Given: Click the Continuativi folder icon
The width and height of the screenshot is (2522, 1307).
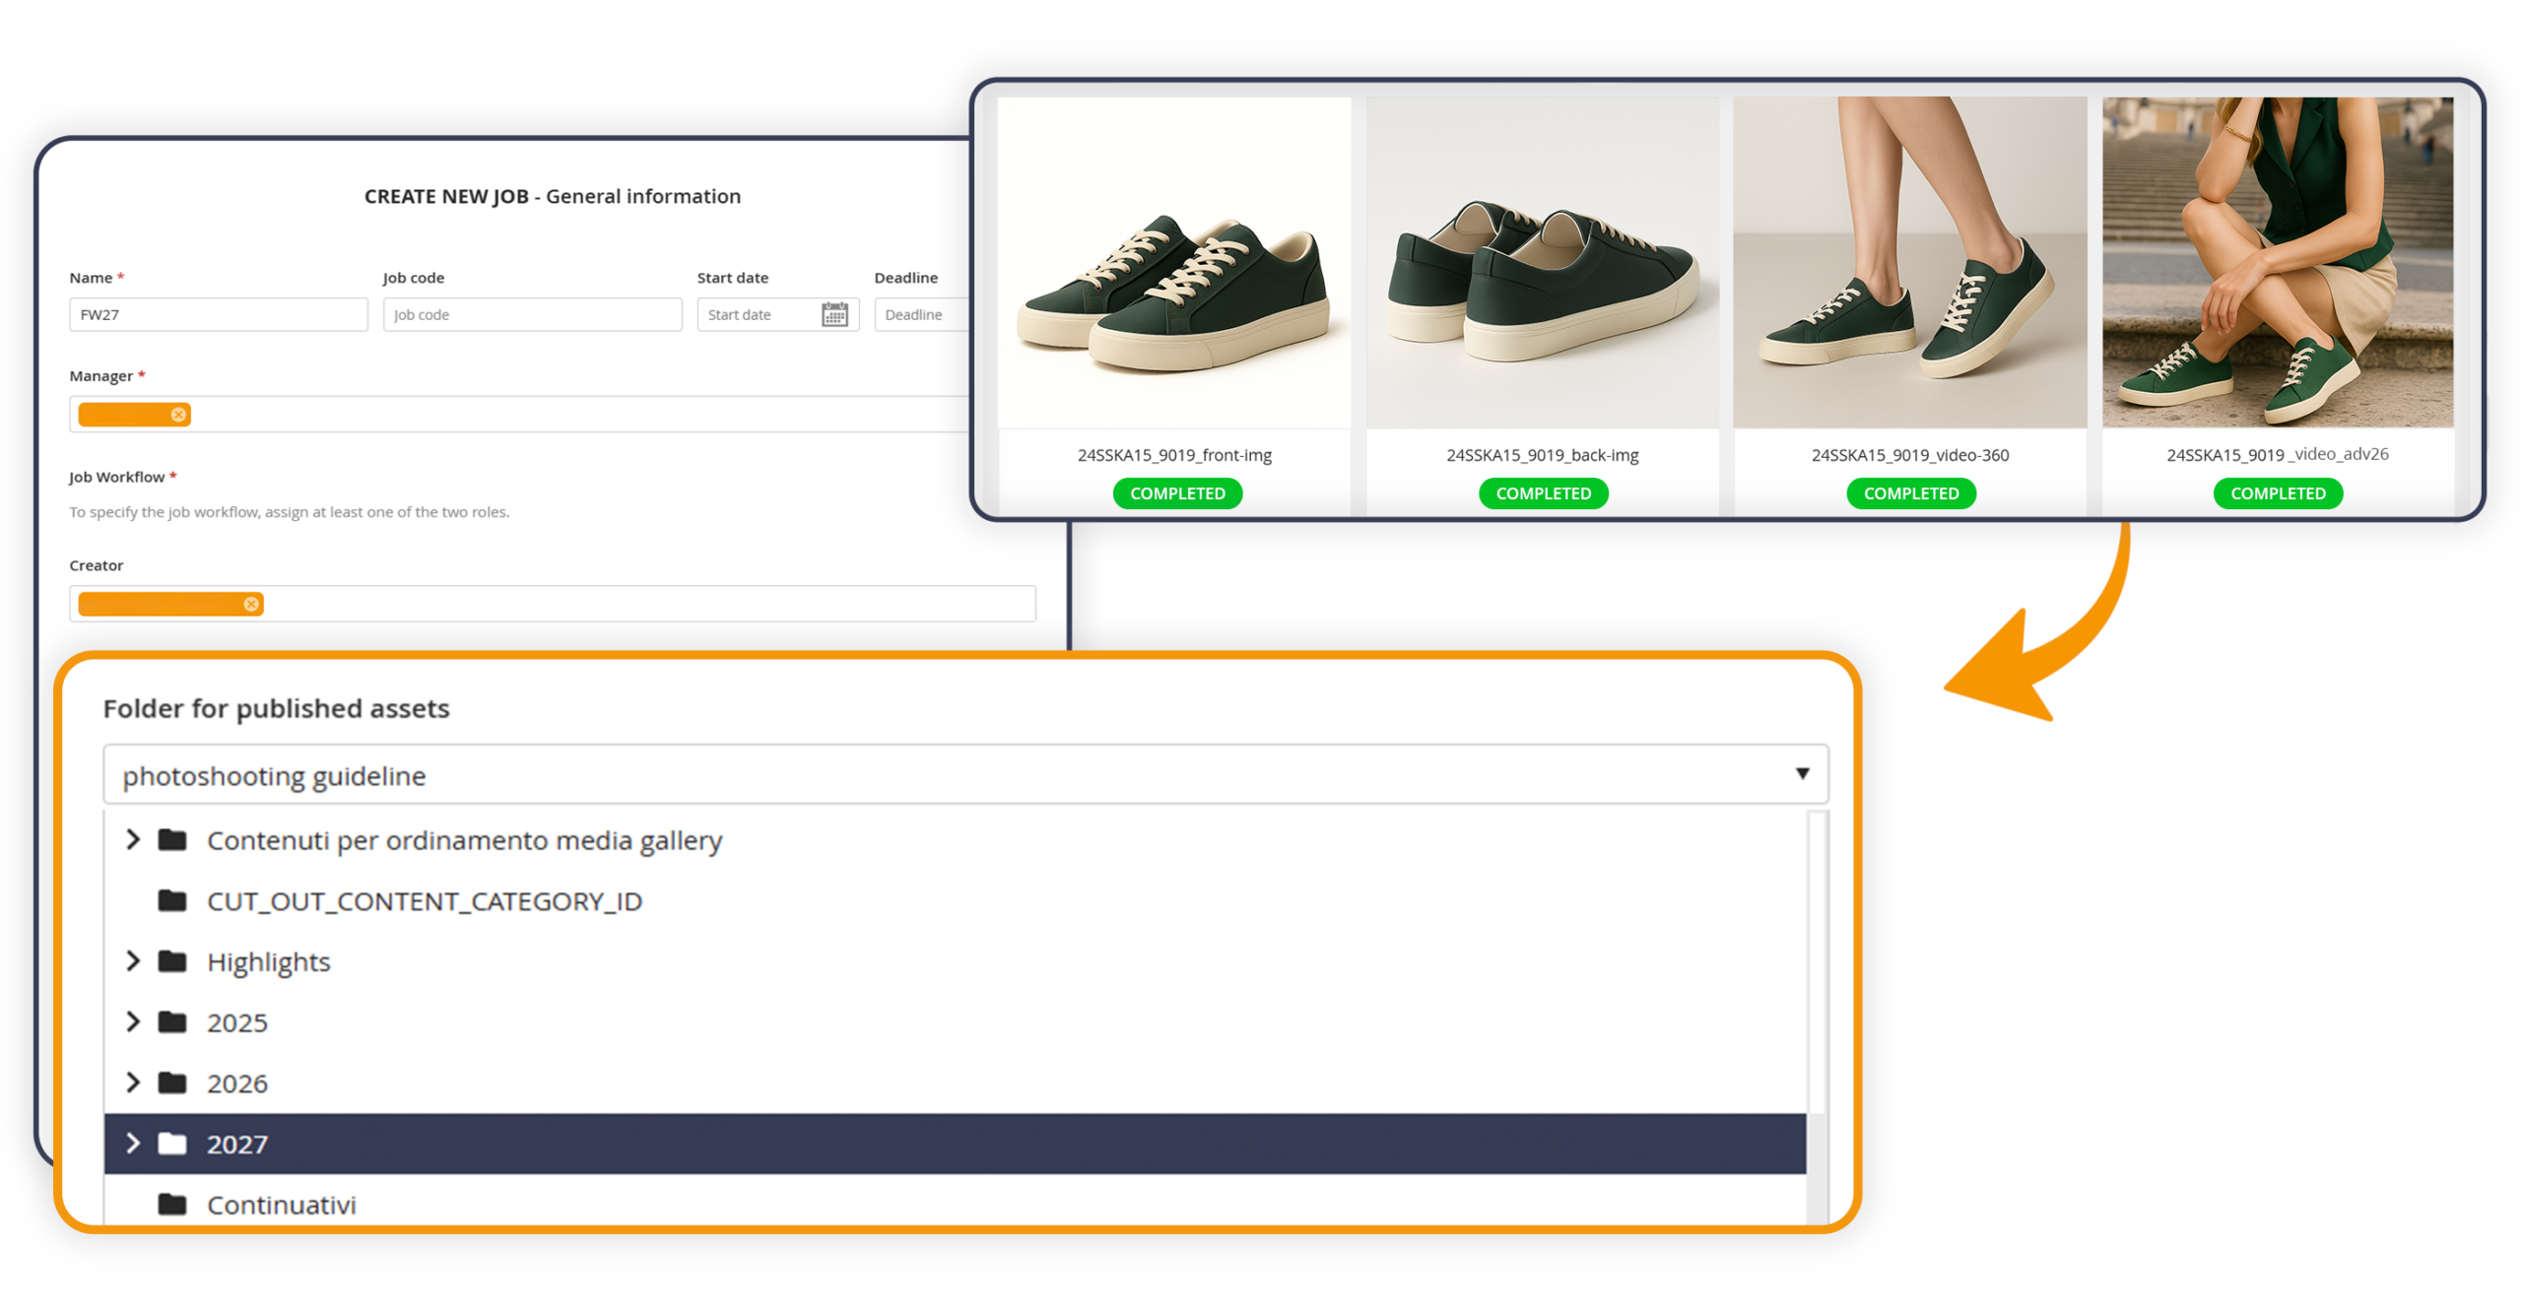Looking at the screenshot, I should tap(172, 1204).
